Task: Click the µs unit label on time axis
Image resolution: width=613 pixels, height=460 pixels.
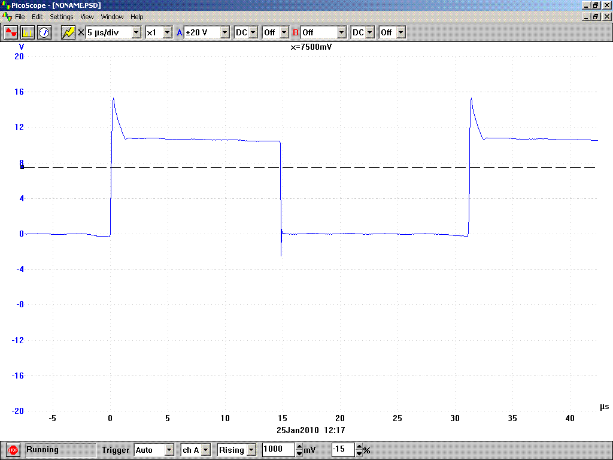Action: click(605, 407)
